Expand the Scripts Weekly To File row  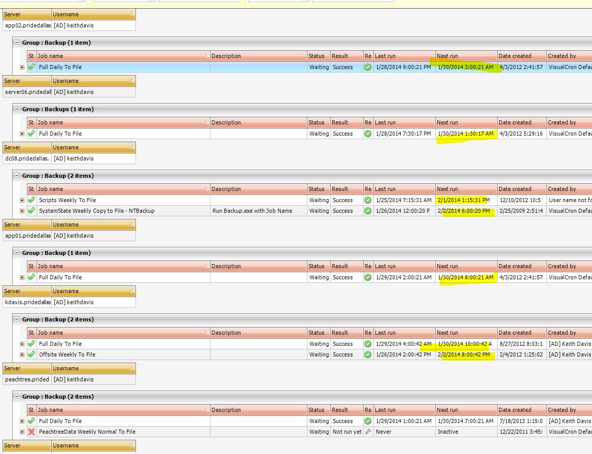[x=22, y=200]
